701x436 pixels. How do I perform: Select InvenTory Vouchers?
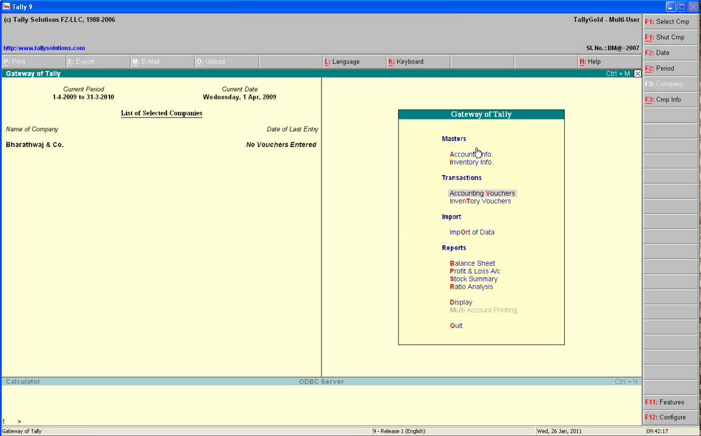pyautogui.click(x=480, y=201)
